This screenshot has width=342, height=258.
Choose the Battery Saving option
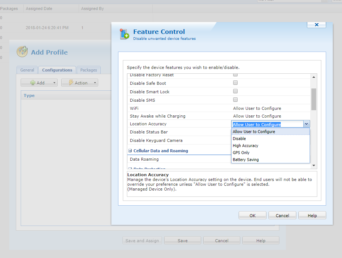point(246,160)
